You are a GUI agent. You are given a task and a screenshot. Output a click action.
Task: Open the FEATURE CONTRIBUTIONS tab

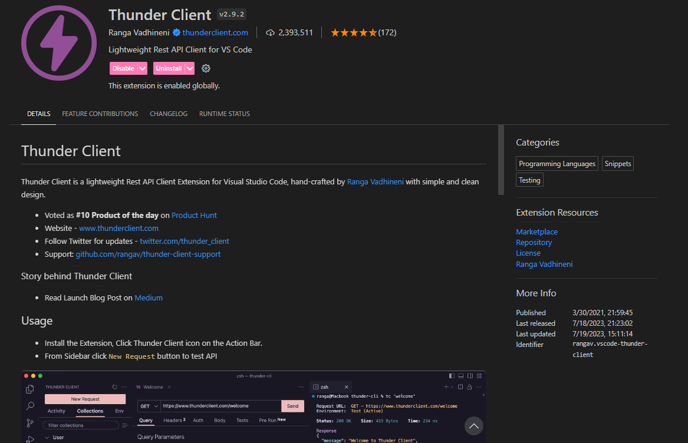point(100,114)
